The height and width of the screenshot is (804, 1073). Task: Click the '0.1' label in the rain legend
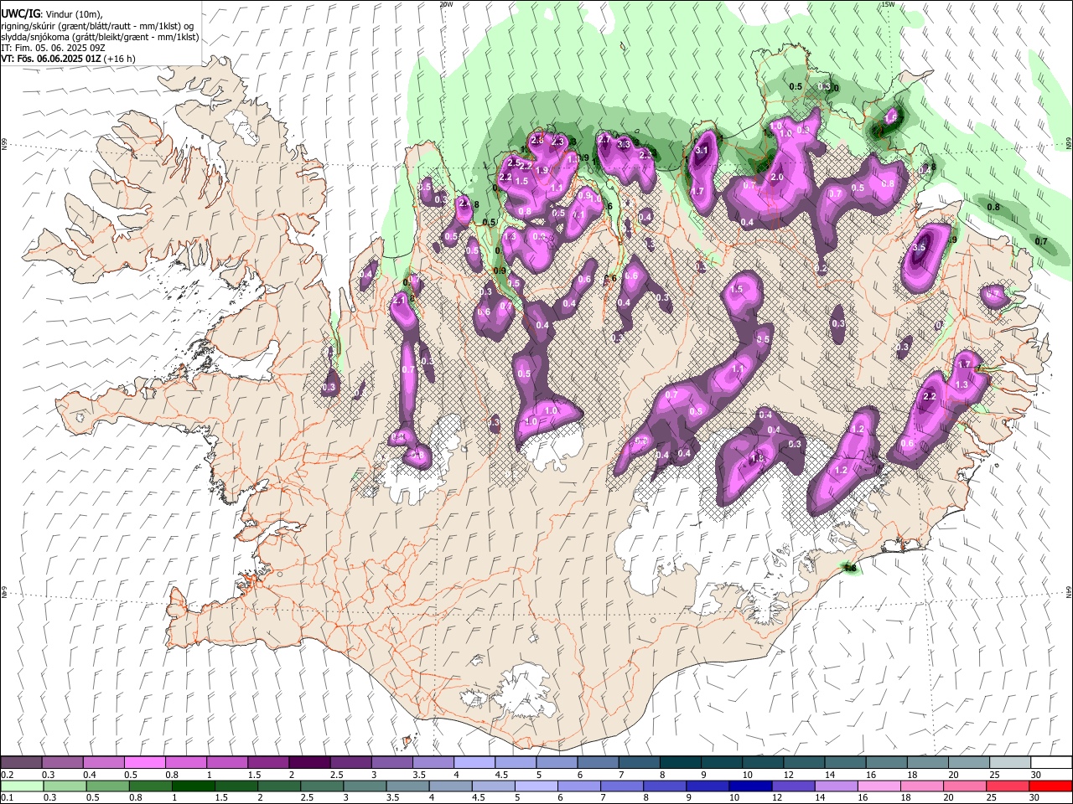tap(7, 798)
